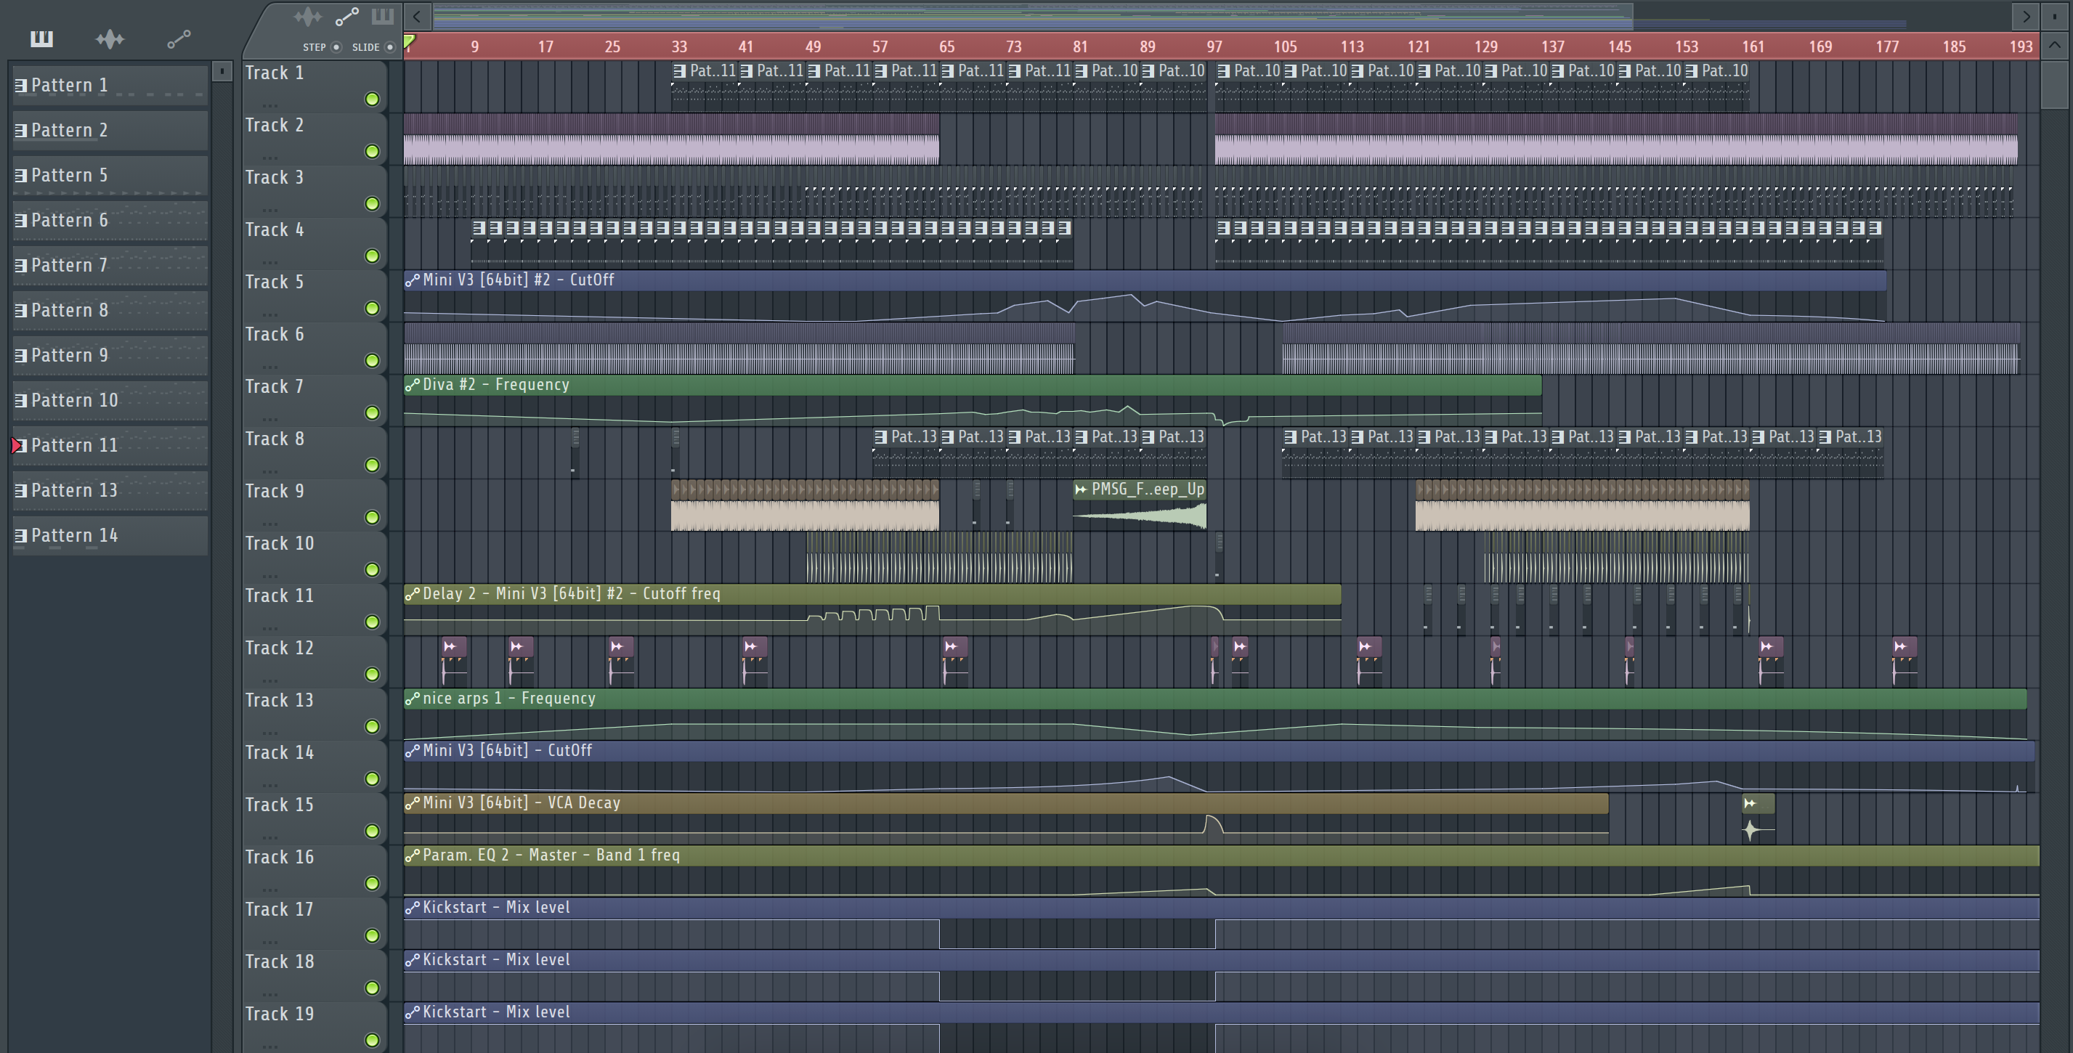
Task: Click bar 49 on the timeline ruler
Action: [813, 46]
